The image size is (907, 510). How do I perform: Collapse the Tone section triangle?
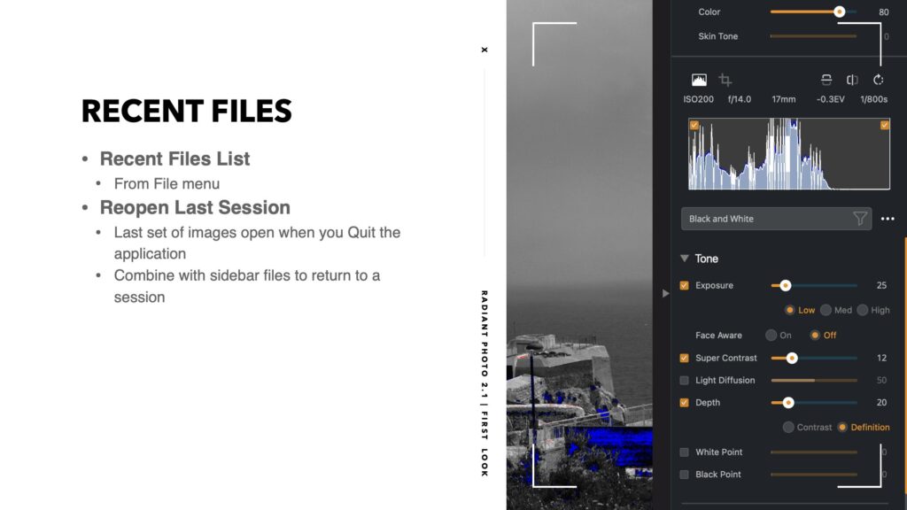[685, 259]
